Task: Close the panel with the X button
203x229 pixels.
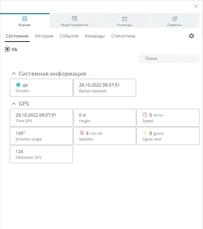Action: (x=196, y=6)
